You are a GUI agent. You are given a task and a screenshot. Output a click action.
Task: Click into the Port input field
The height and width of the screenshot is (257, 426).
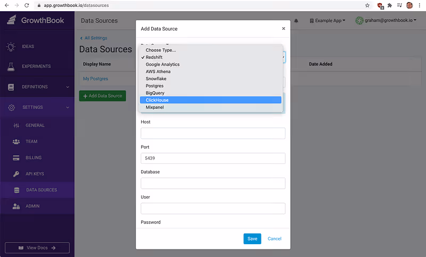point(213,158)
